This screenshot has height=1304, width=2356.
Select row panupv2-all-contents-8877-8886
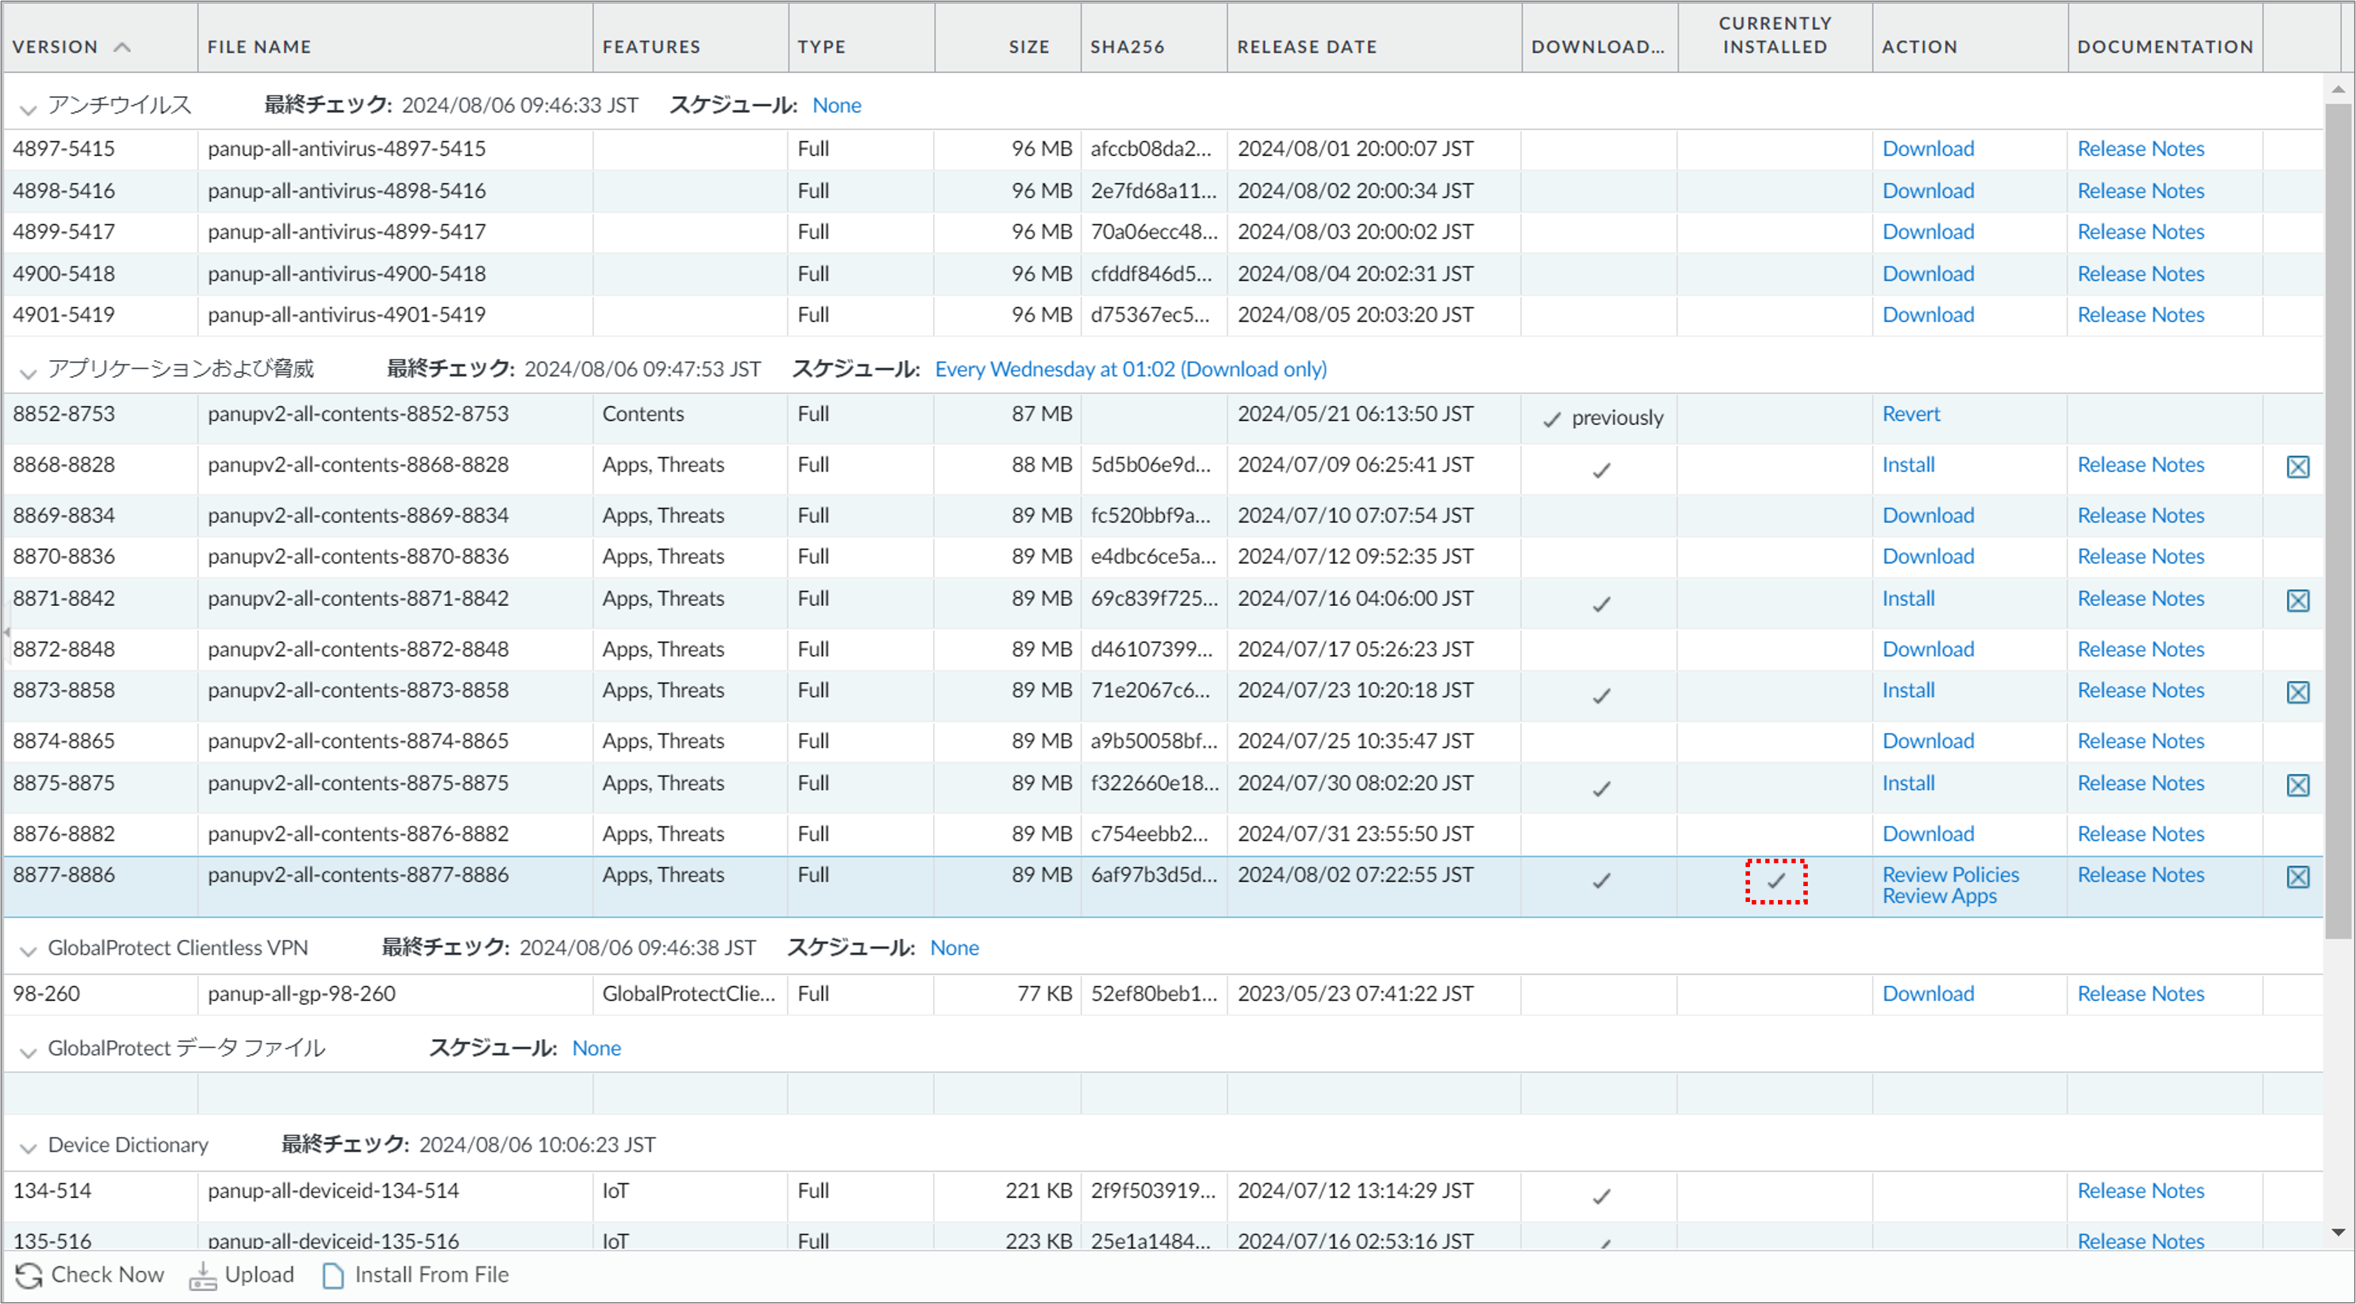point(1162,886)
